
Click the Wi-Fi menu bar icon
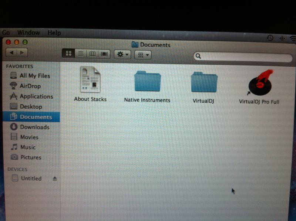(293, 40)
